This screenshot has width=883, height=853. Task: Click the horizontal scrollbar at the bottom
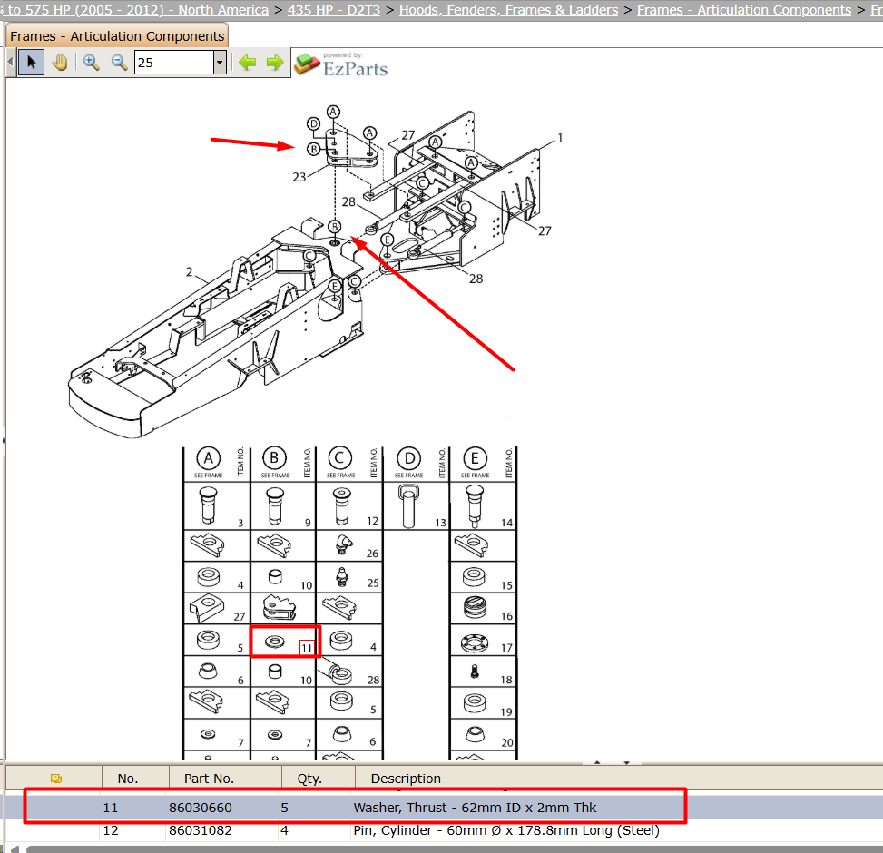tap(454, 848)
